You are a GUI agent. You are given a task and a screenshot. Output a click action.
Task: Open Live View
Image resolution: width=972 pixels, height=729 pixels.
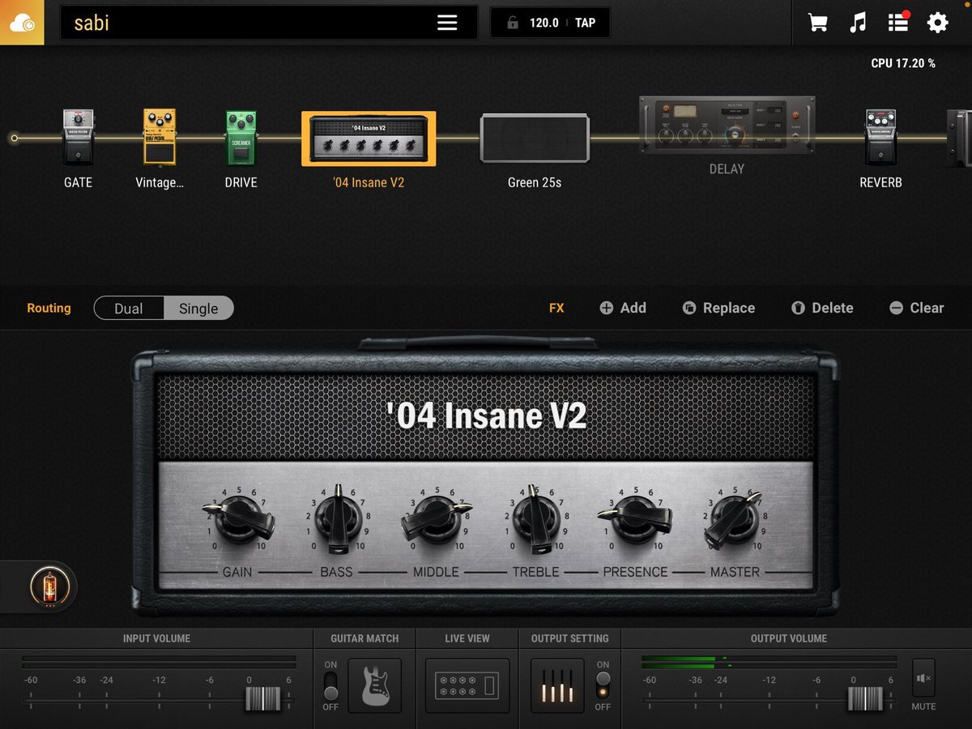pos(467,686)
